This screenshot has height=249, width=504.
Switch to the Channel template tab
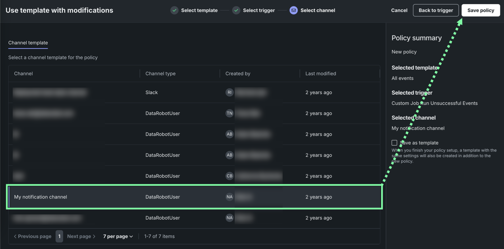tap(28, 43)
